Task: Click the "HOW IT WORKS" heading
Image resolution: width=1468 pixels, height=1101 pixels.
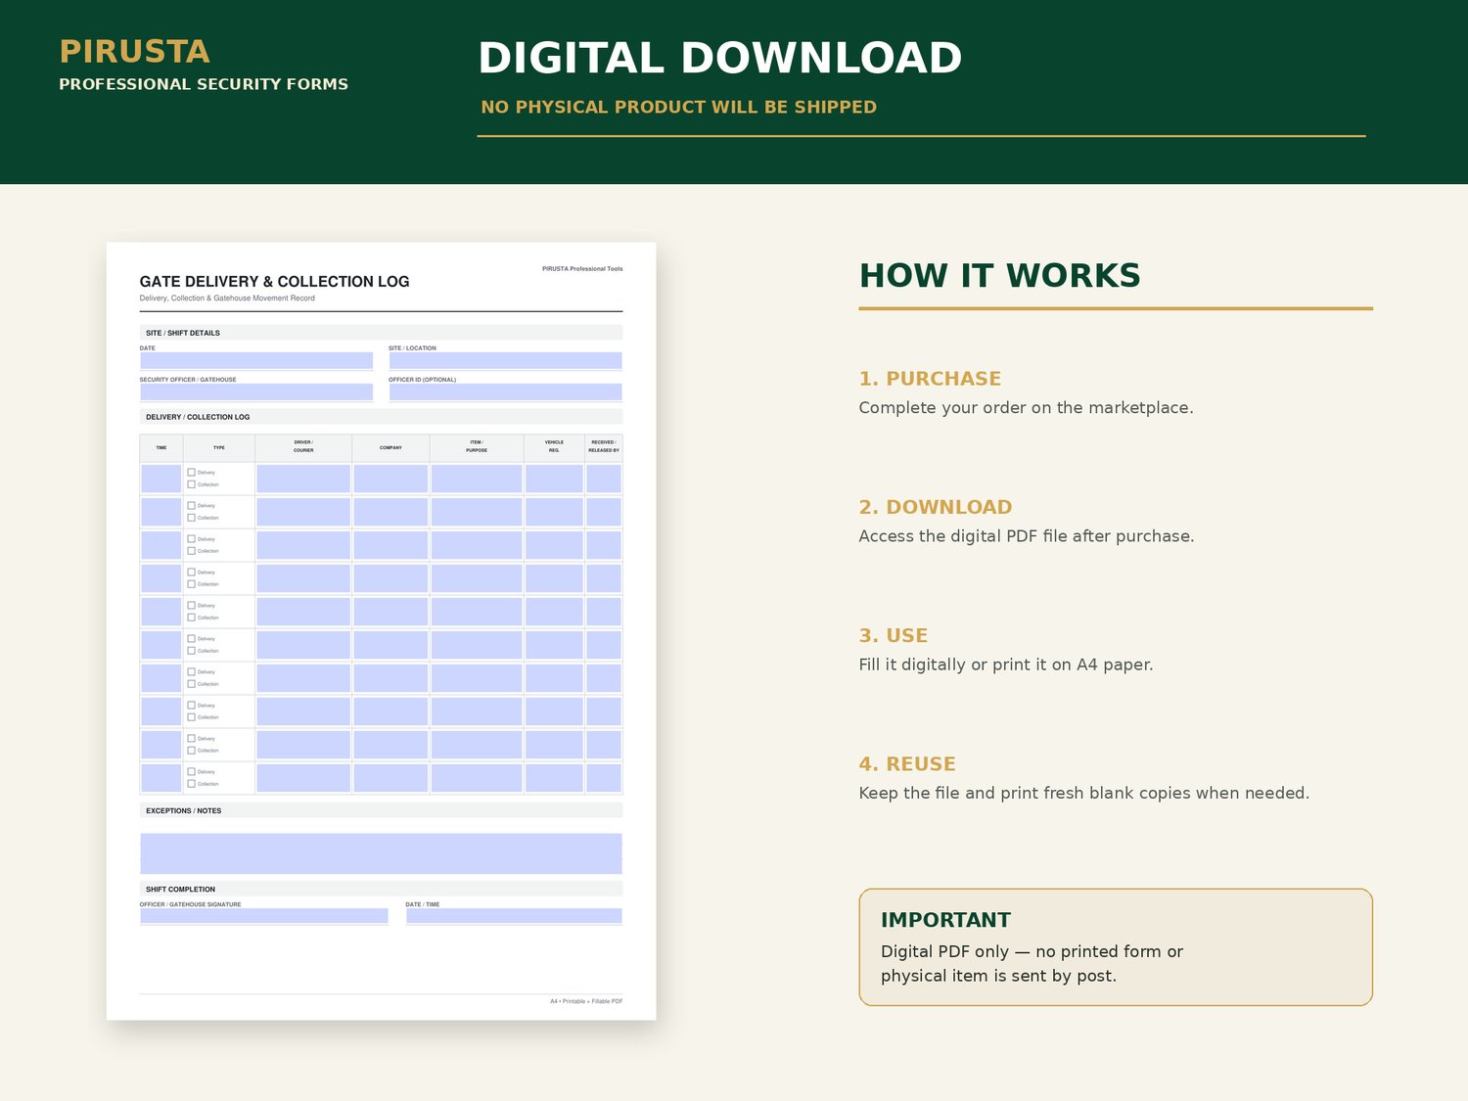Action: coord(1000,276)
